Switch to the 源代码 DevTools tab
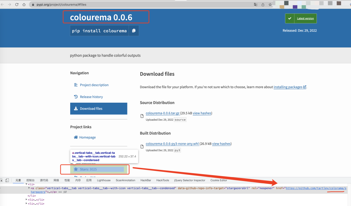The width and height of the screenshot is (351, 206). tap(44, 180)
